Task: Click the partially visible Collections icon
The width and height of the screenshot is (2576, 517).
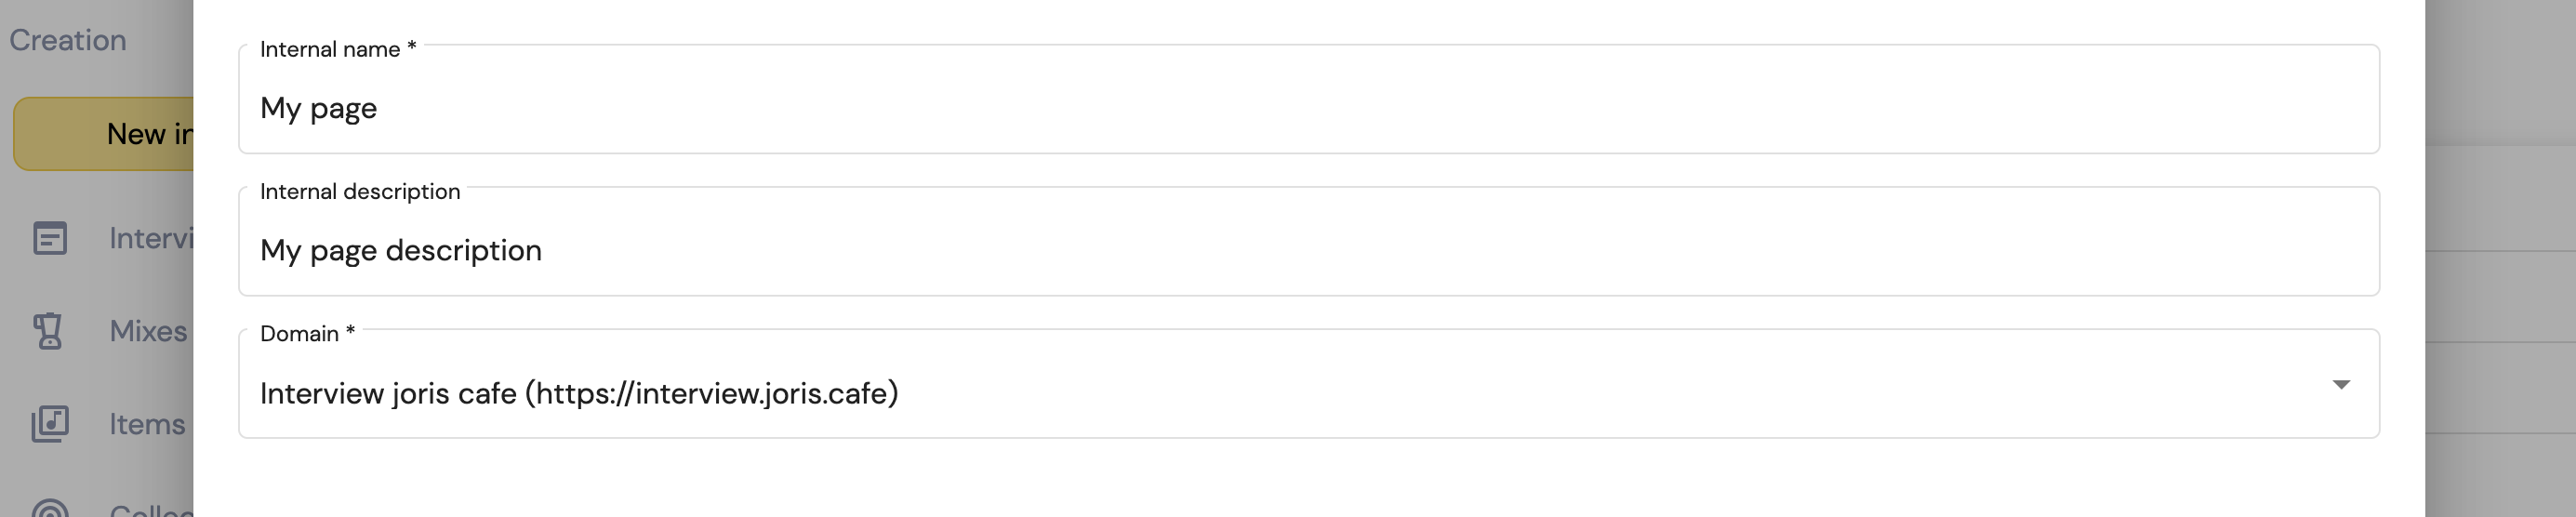Action: pos(49,507)
